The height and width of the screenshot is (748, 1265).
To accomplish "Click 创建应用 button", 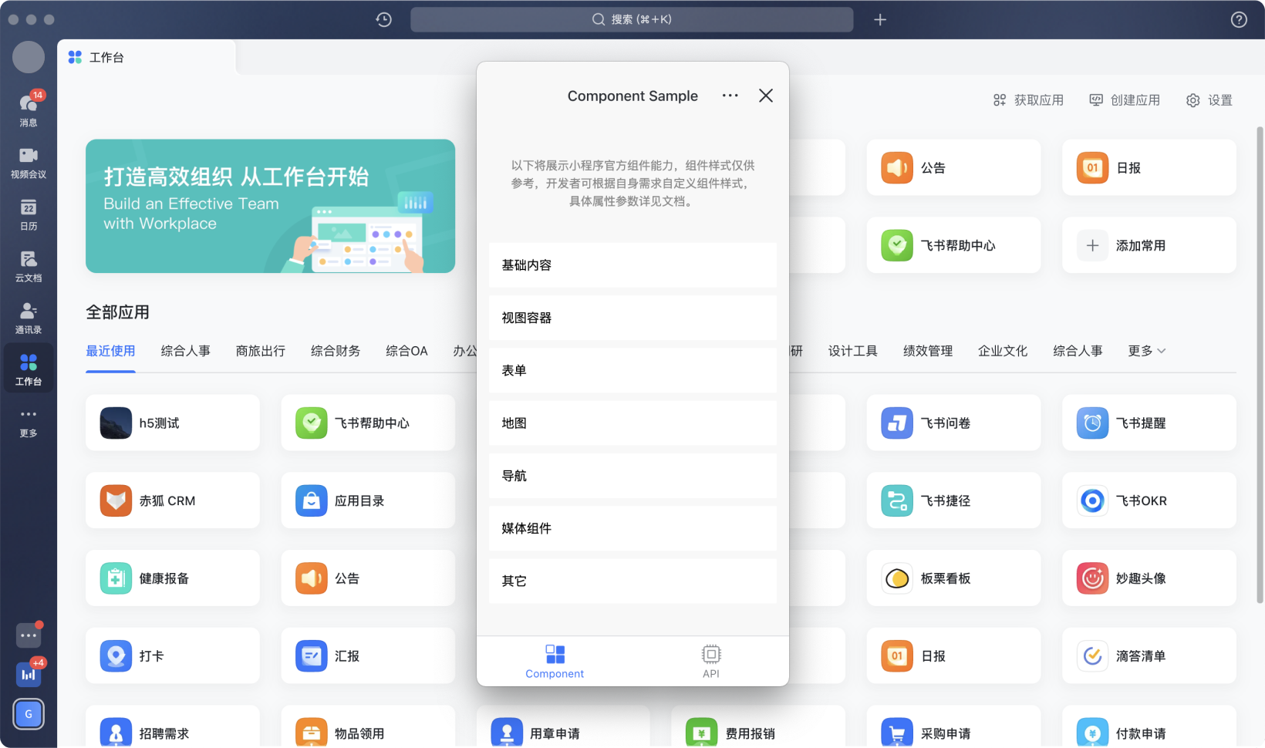I will pos(1125,100).
